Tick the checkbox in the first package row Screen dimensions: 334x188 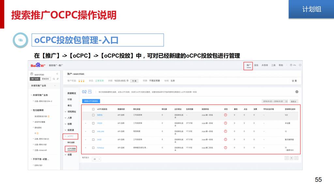coord(93,115)
